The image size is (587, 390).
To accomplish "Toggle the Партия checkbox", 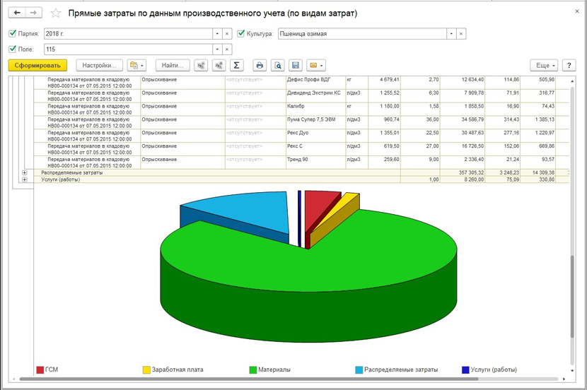I will pos(12,33).
